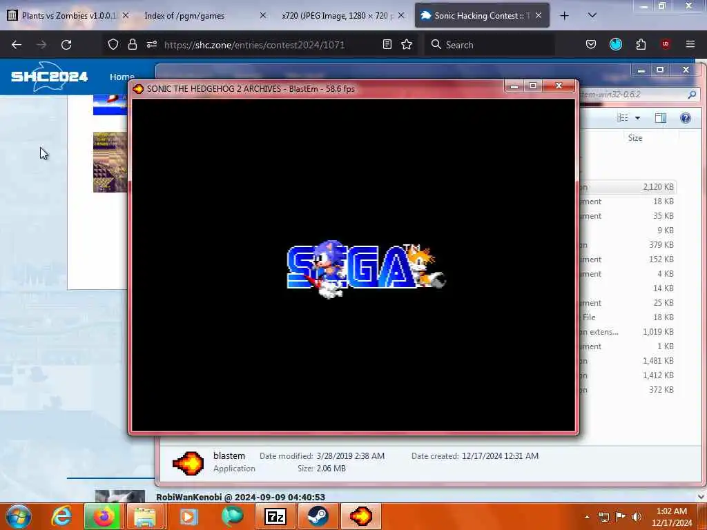Open Windows Media Player taskbar icon
707x530 pixels.
pos(188,516)
